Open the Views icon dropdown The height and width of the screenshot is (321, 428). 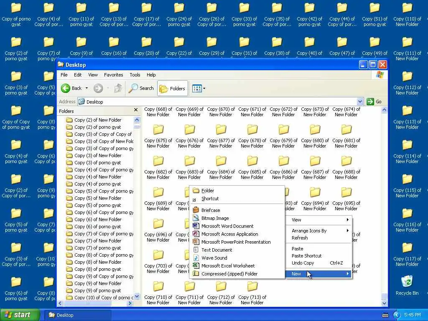pos(199,89)
